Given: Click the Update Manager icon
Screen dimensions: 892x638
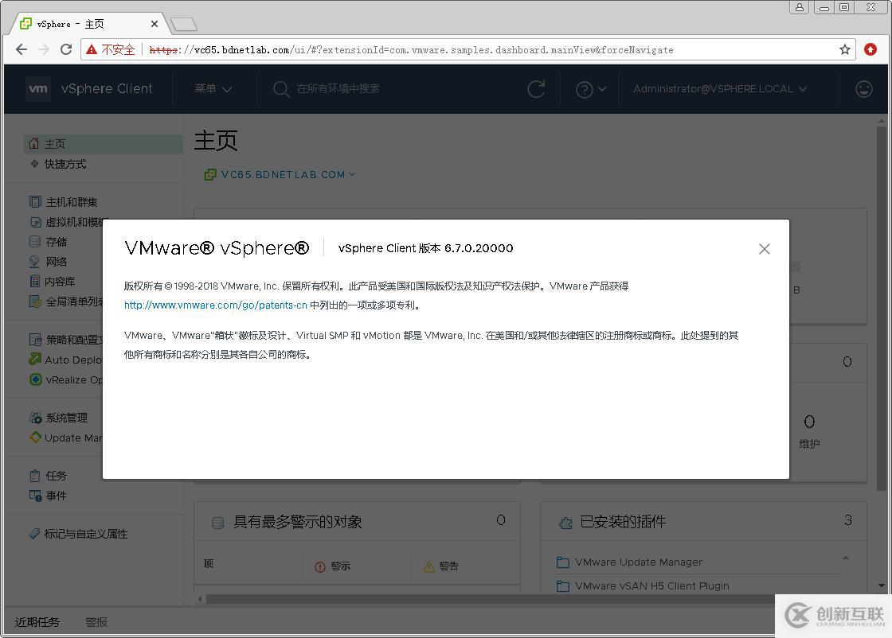Looking at the screenshot, I should pos(35,438).
